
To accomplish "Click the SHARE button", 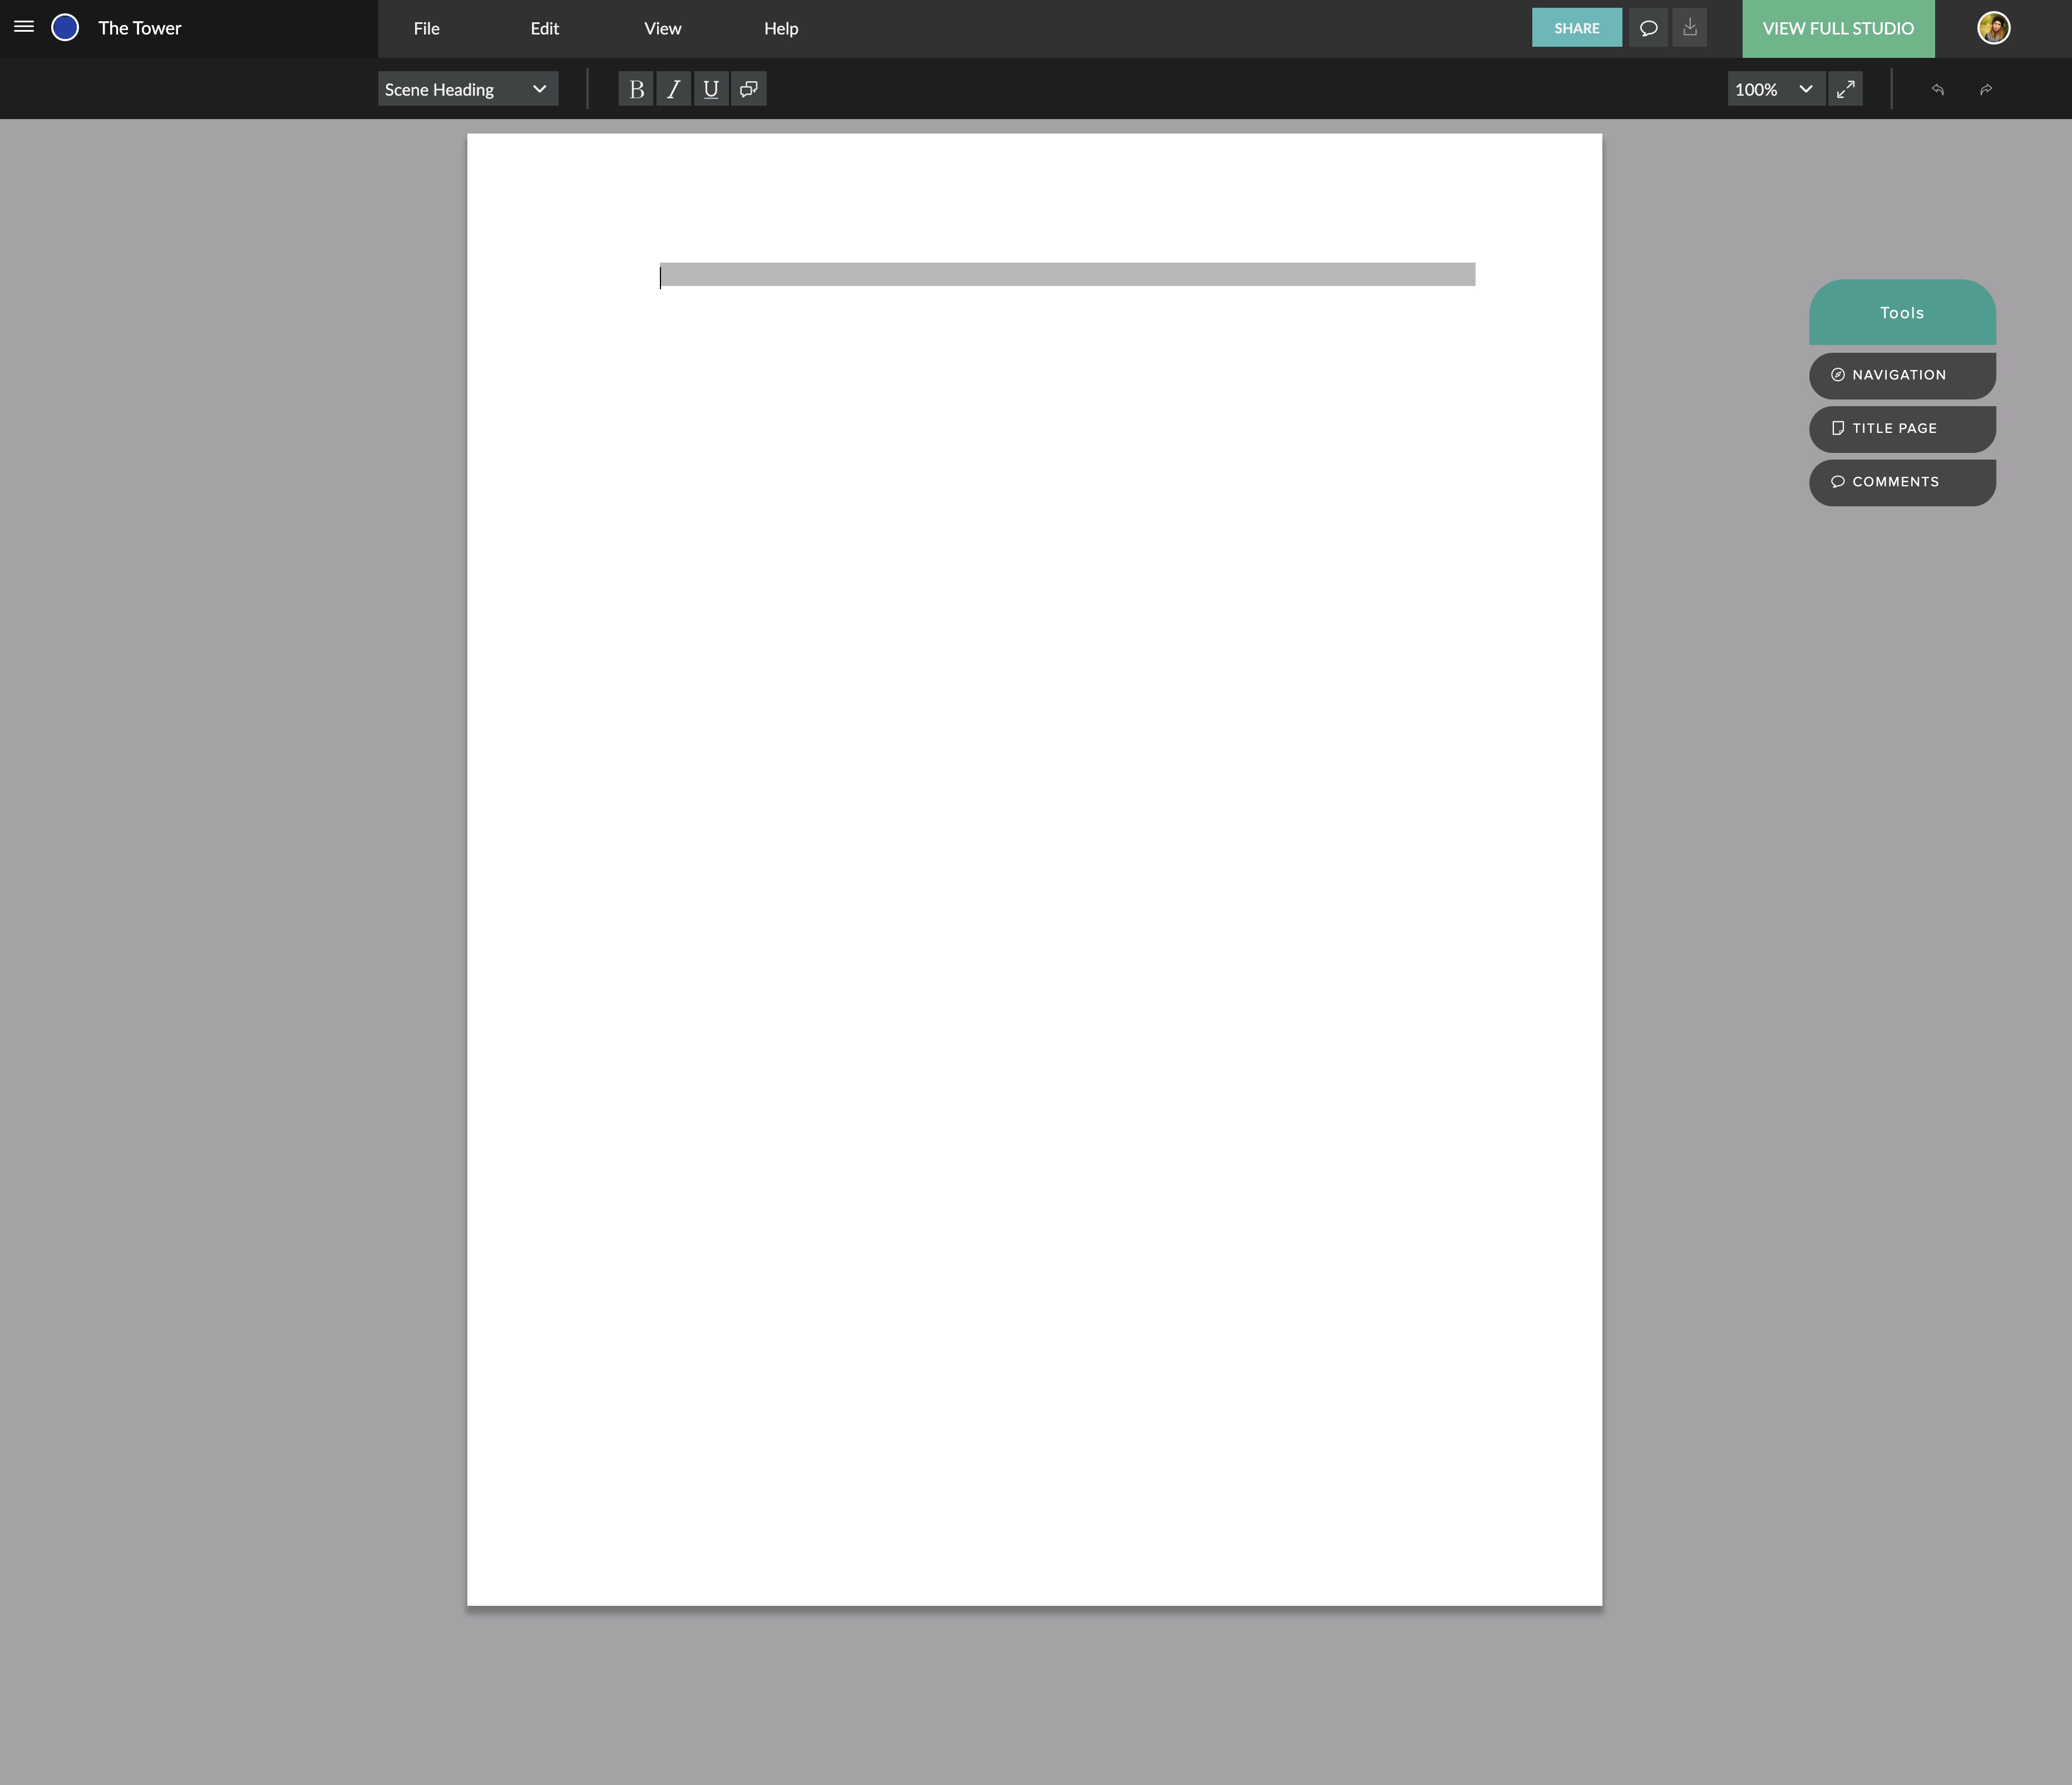I will (x=1576, y=28).
